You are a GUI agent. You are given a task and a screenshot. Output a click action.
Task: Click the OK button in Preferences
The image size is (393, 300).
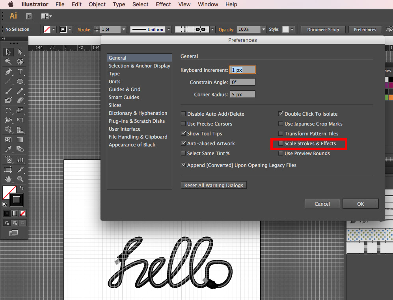pos(360,204)
